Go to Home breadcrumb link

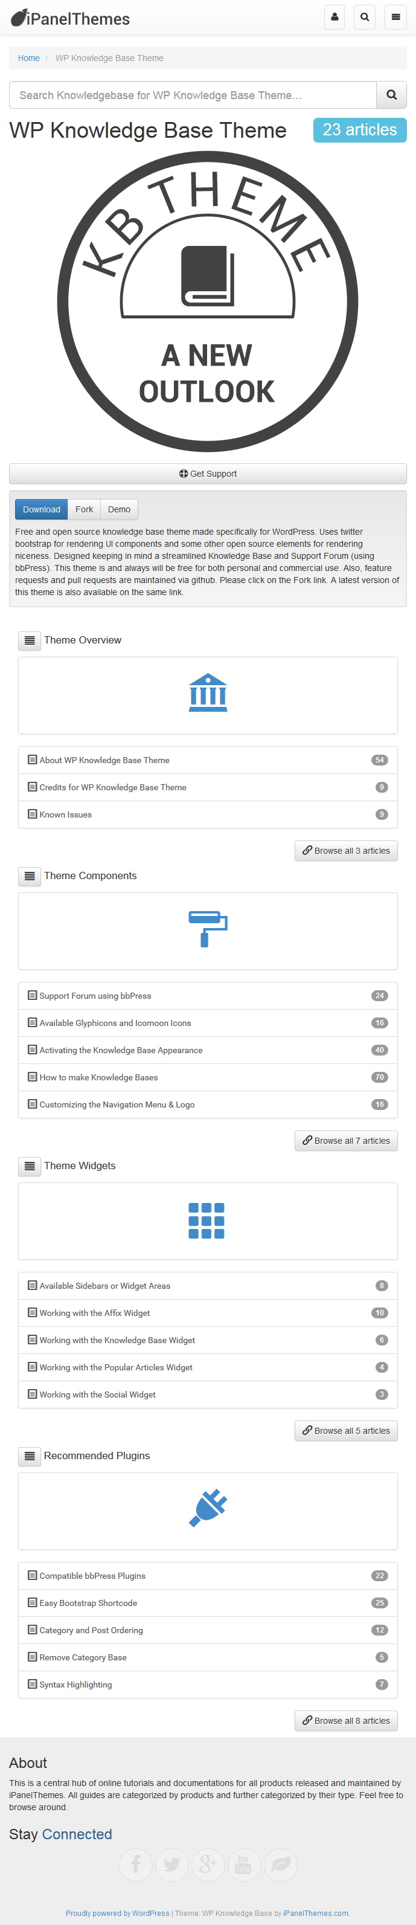tap(29, 58)
